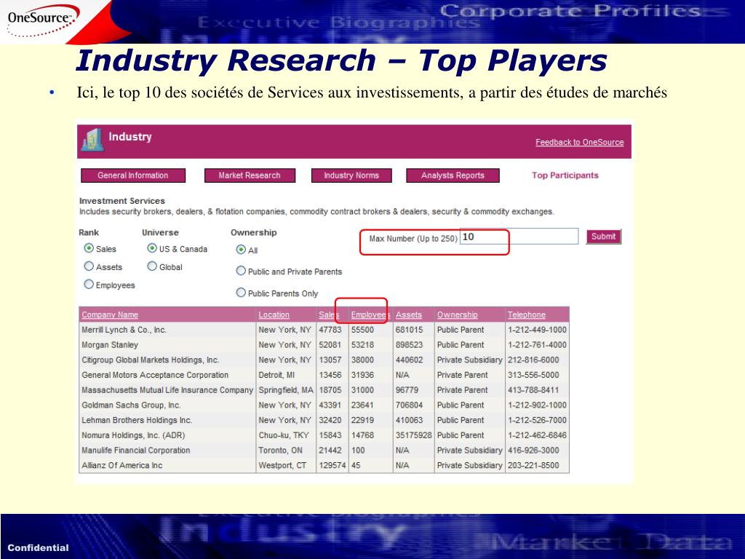Open the General Information tab
Screen dimensions: 745x559
click(x=133, y=175)
